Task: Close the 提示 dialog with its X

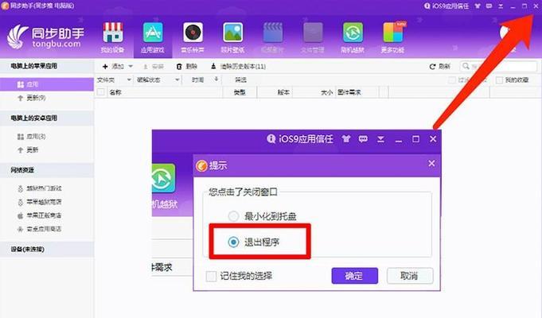Action: [431, 163]
